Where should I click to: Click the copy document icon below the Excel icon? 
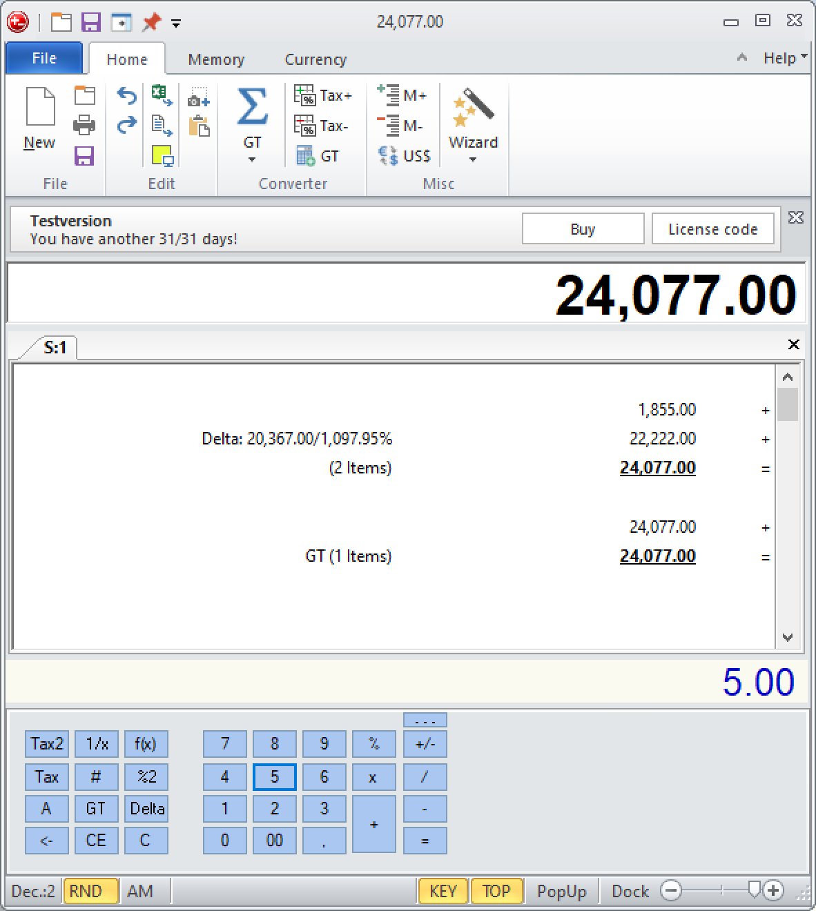(162, 126)
